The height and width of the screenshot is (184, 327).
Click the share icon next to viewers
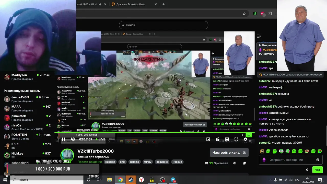tap(234, 163)
